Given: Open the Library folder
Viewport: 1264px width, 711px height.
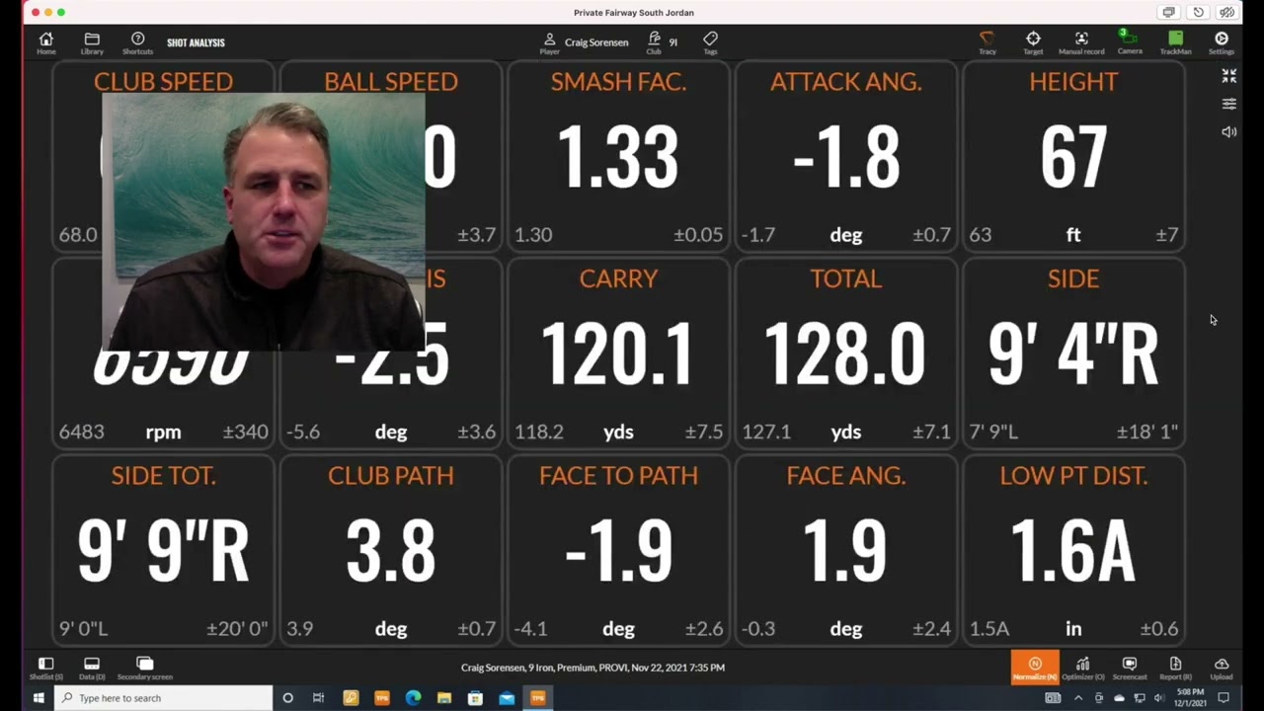Looking at the screenshot, I should (92, 42).
